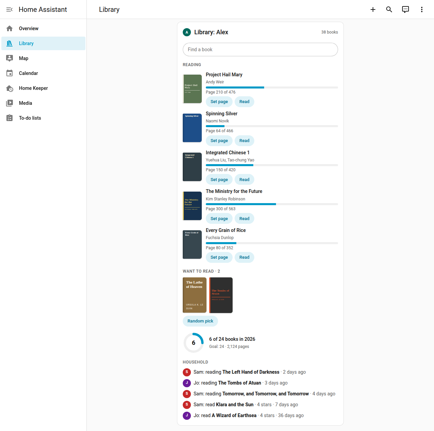434x431 pixels.
Task: Click the Spinning Silver book cover
Action: coord(192,128)
